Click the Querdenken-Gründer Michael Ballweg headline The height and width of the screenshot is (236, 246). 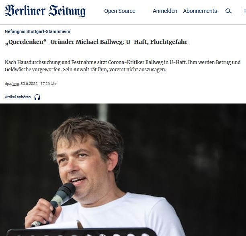[x=96, y=42]
